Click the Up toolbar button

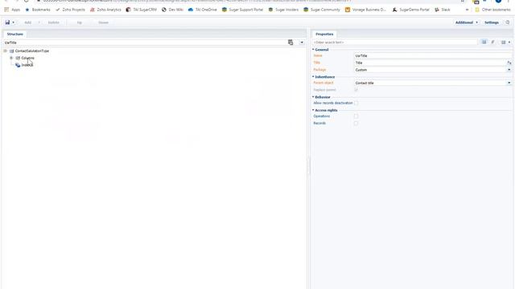(79, 22)
